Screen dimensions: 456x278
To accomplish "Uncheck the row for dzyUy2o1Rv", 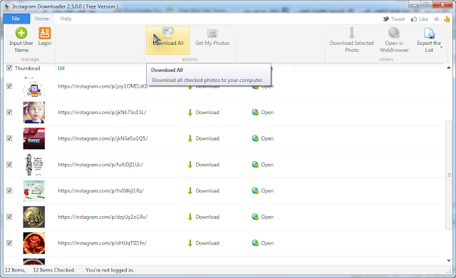I will click(9, 217).
